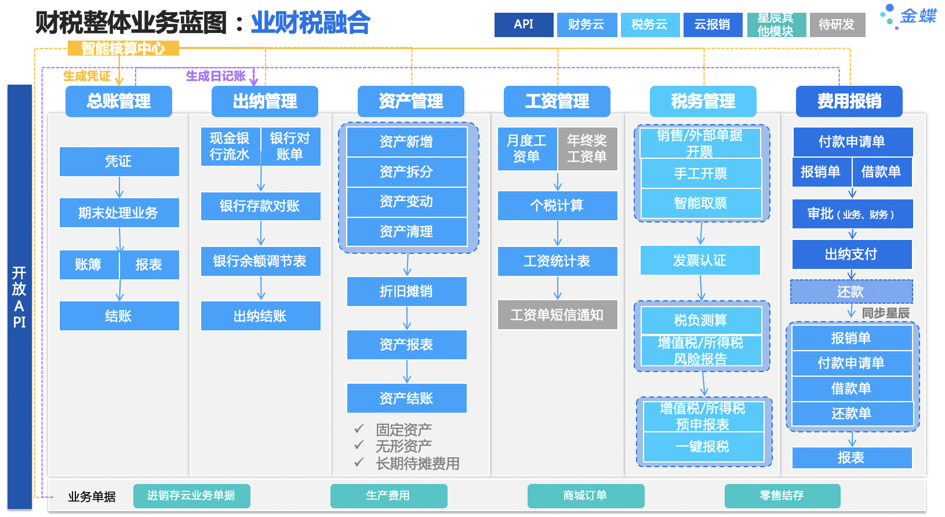Click the arrow between 发票认证 and 税负测算
Screen dimensions: 945x517
[x=701, y=288]
